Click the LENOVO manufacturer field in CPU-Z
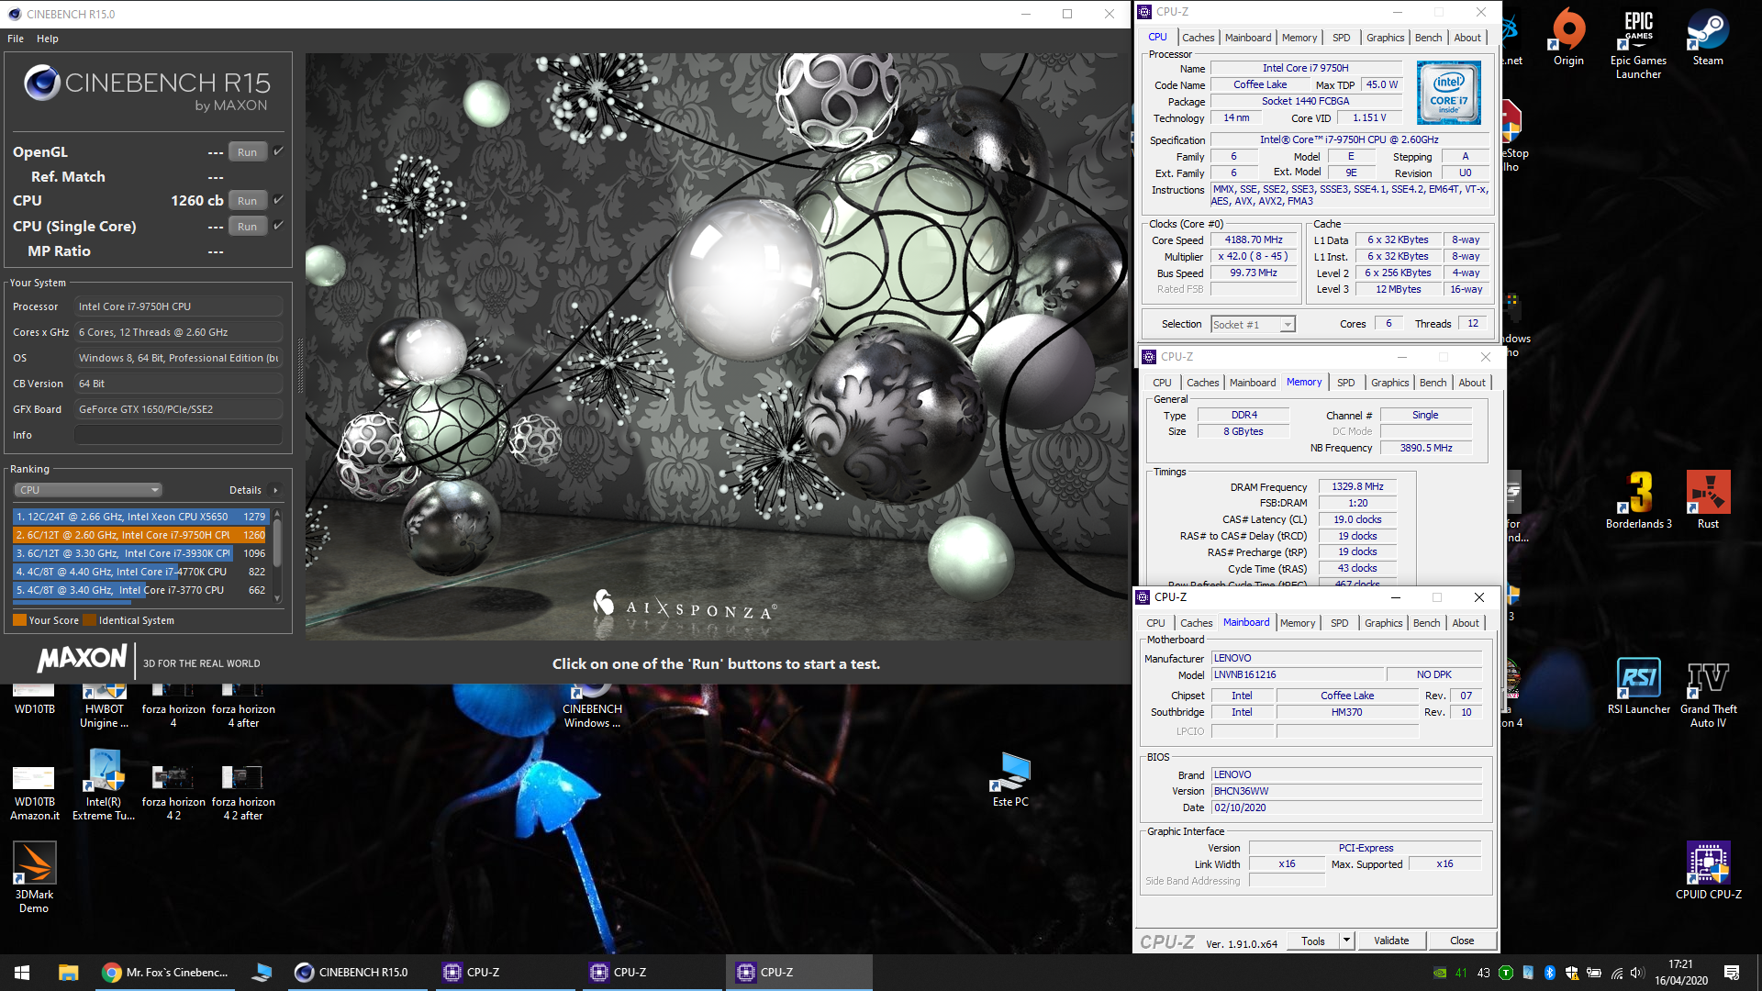Image resolution: width=1762 pixels, height=991 pixels. click(1346, 658)
